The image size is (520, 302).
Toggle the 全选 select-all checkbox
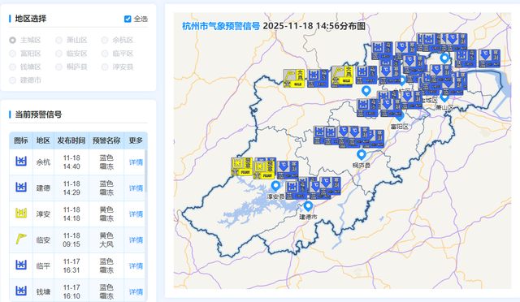click(x=128, y=19)
